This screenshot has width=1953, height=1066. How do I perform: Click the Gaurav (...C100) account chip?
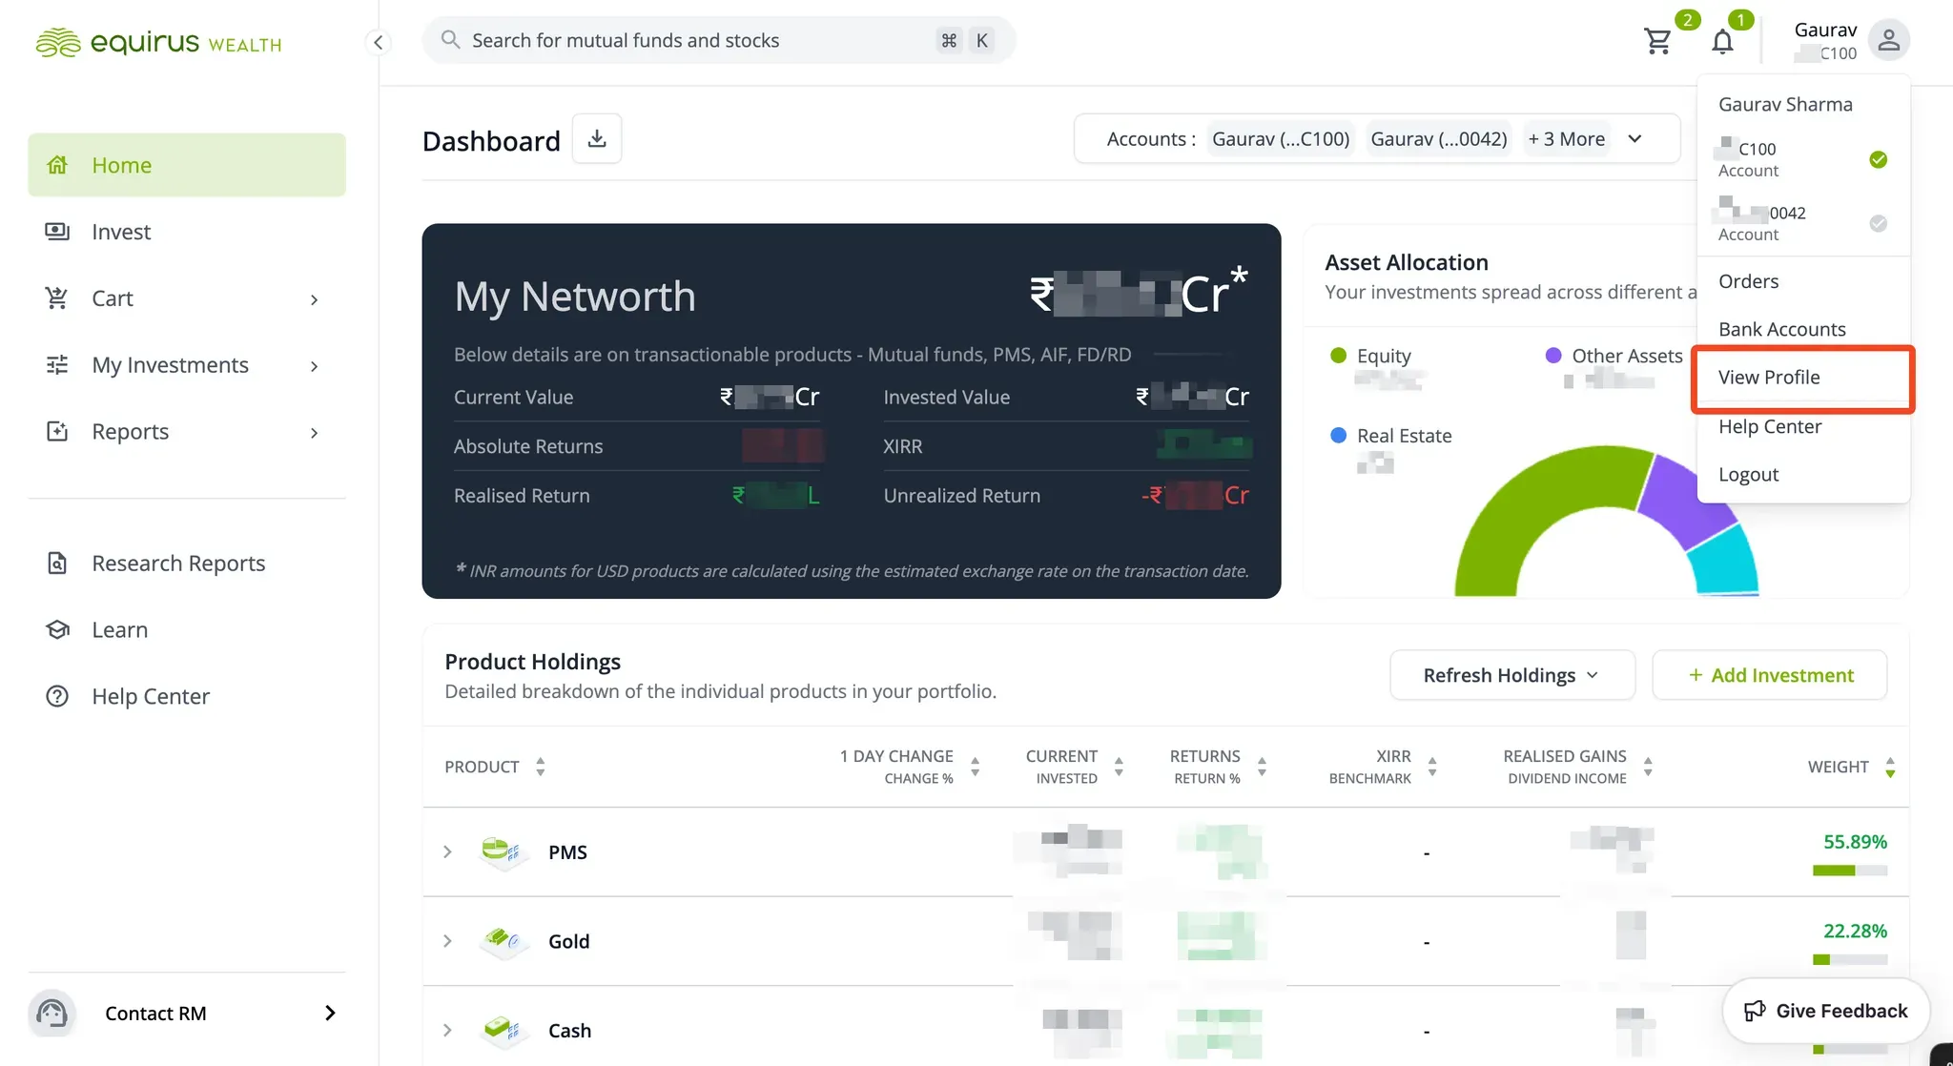[1281, 138]
